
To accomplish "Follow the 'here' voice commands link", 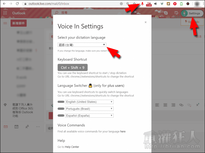I will tap(123, 132).
